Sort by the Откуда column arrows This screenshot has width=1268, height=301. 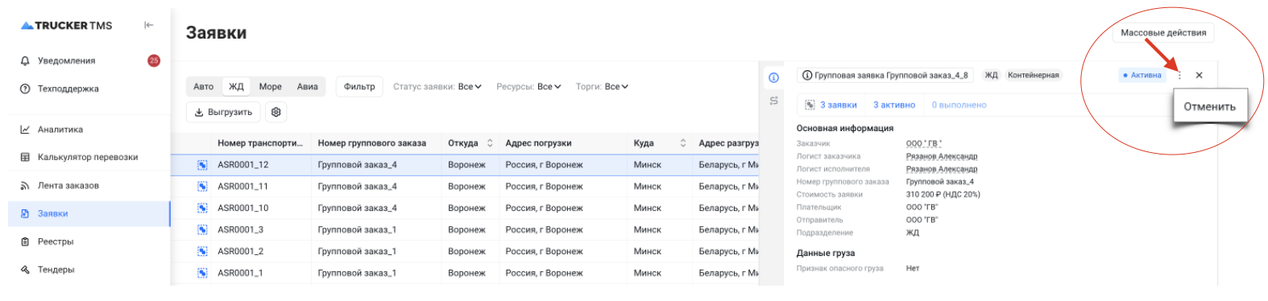pyautogui.click(x=490, y=143)
